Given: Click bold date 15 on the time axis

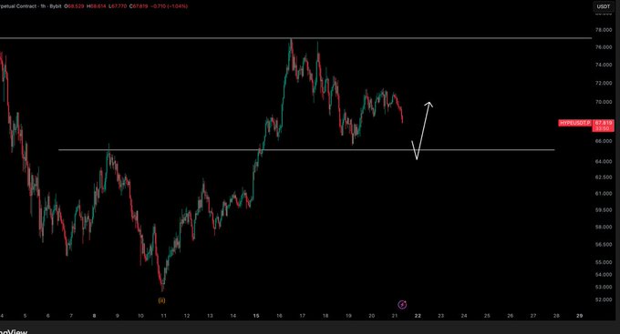Looking at the screenshot, I should (x=256, y=316).
